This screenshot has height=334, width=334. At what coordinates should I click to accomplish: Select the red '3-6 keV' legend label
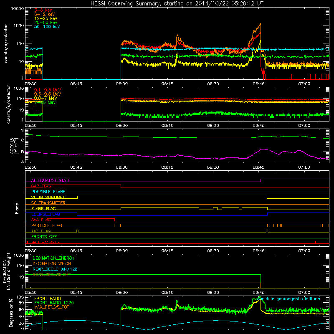(x=43, y=10)
